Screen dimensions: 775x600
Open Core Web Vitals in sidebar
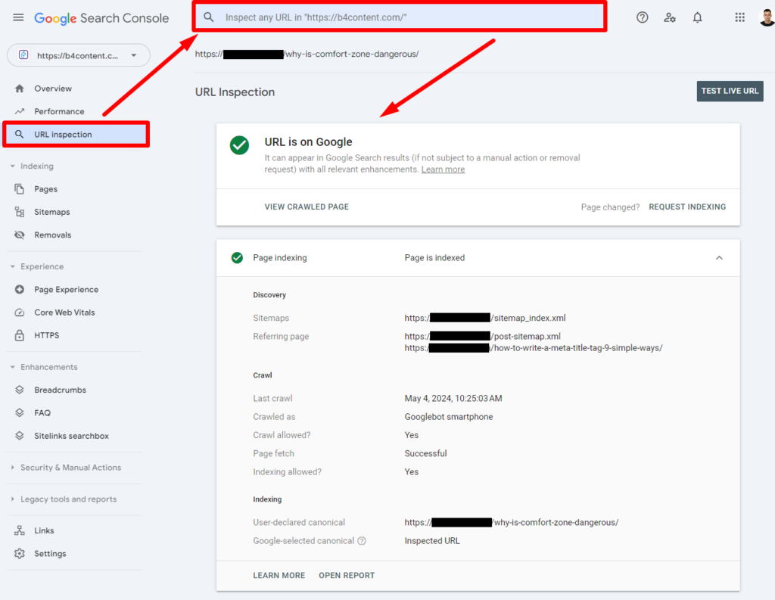point(64,312)
